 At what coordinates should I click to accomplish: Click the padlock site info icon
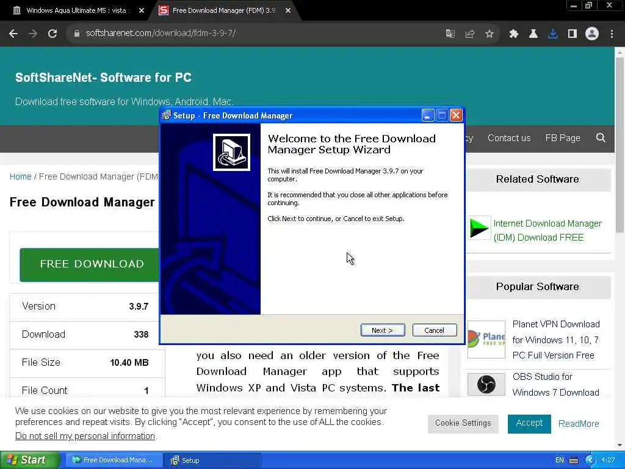click(x=76, y=34)
